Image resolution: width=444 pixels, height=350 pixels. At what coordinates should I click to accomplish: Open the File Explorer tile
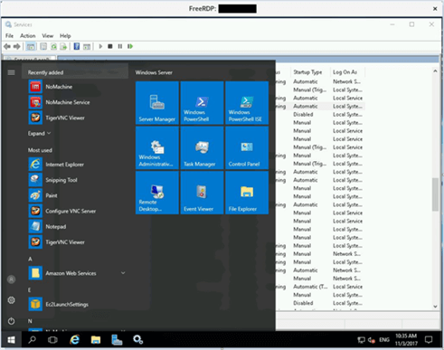(x=247, y=193)
